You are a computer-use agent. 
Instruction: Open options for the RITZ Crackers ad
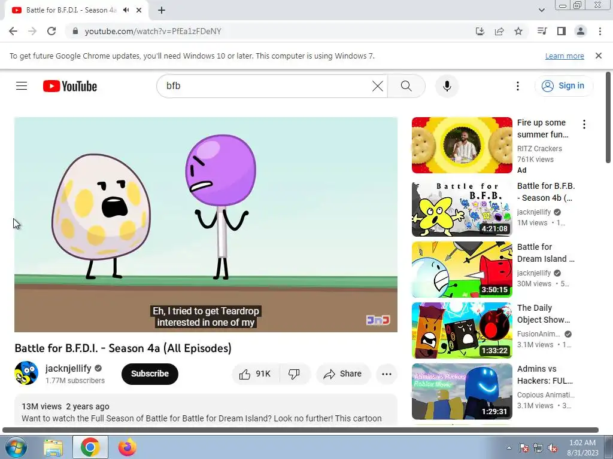point(584,124)
